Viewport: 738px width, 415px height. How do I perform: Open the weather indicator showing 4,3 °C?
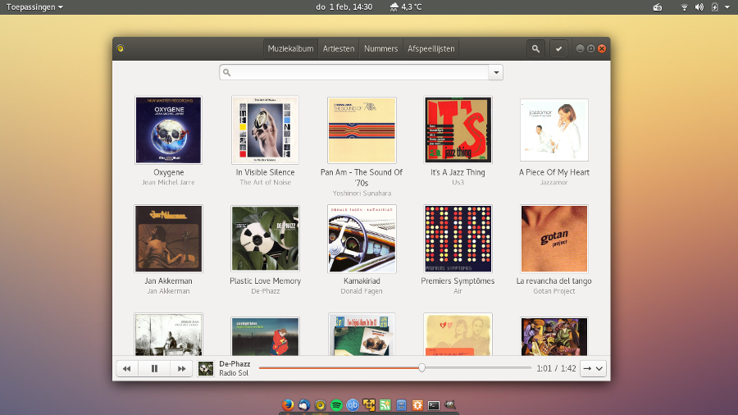click(x=406, y=7)
